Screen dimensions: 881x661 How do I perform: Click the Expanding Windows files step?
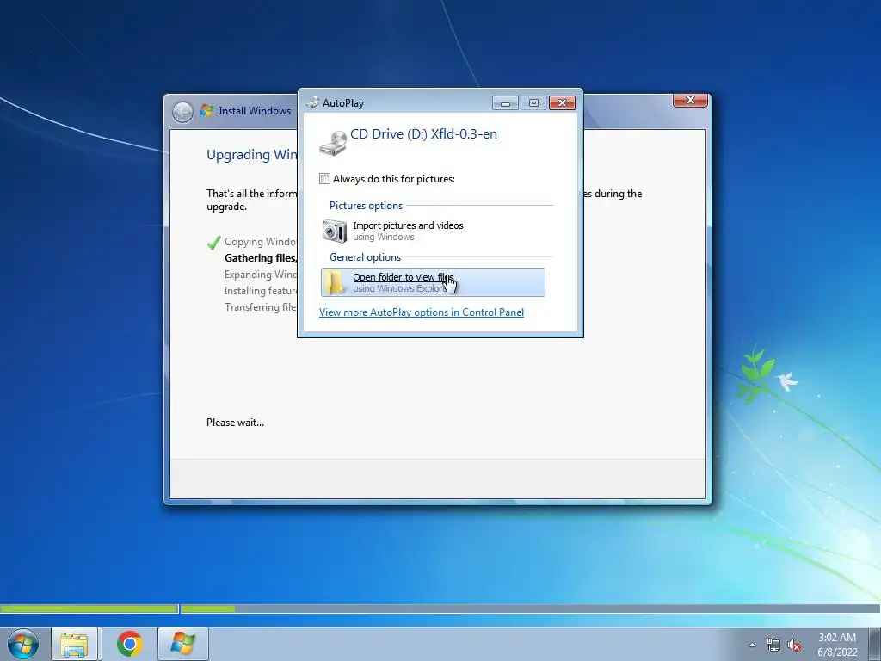261,275
